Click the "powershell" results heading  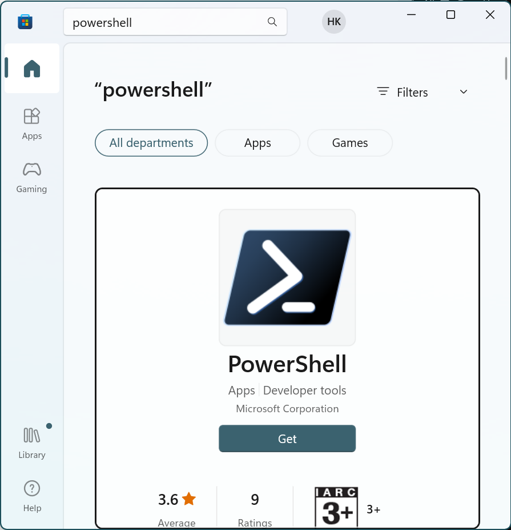point(153,90)
